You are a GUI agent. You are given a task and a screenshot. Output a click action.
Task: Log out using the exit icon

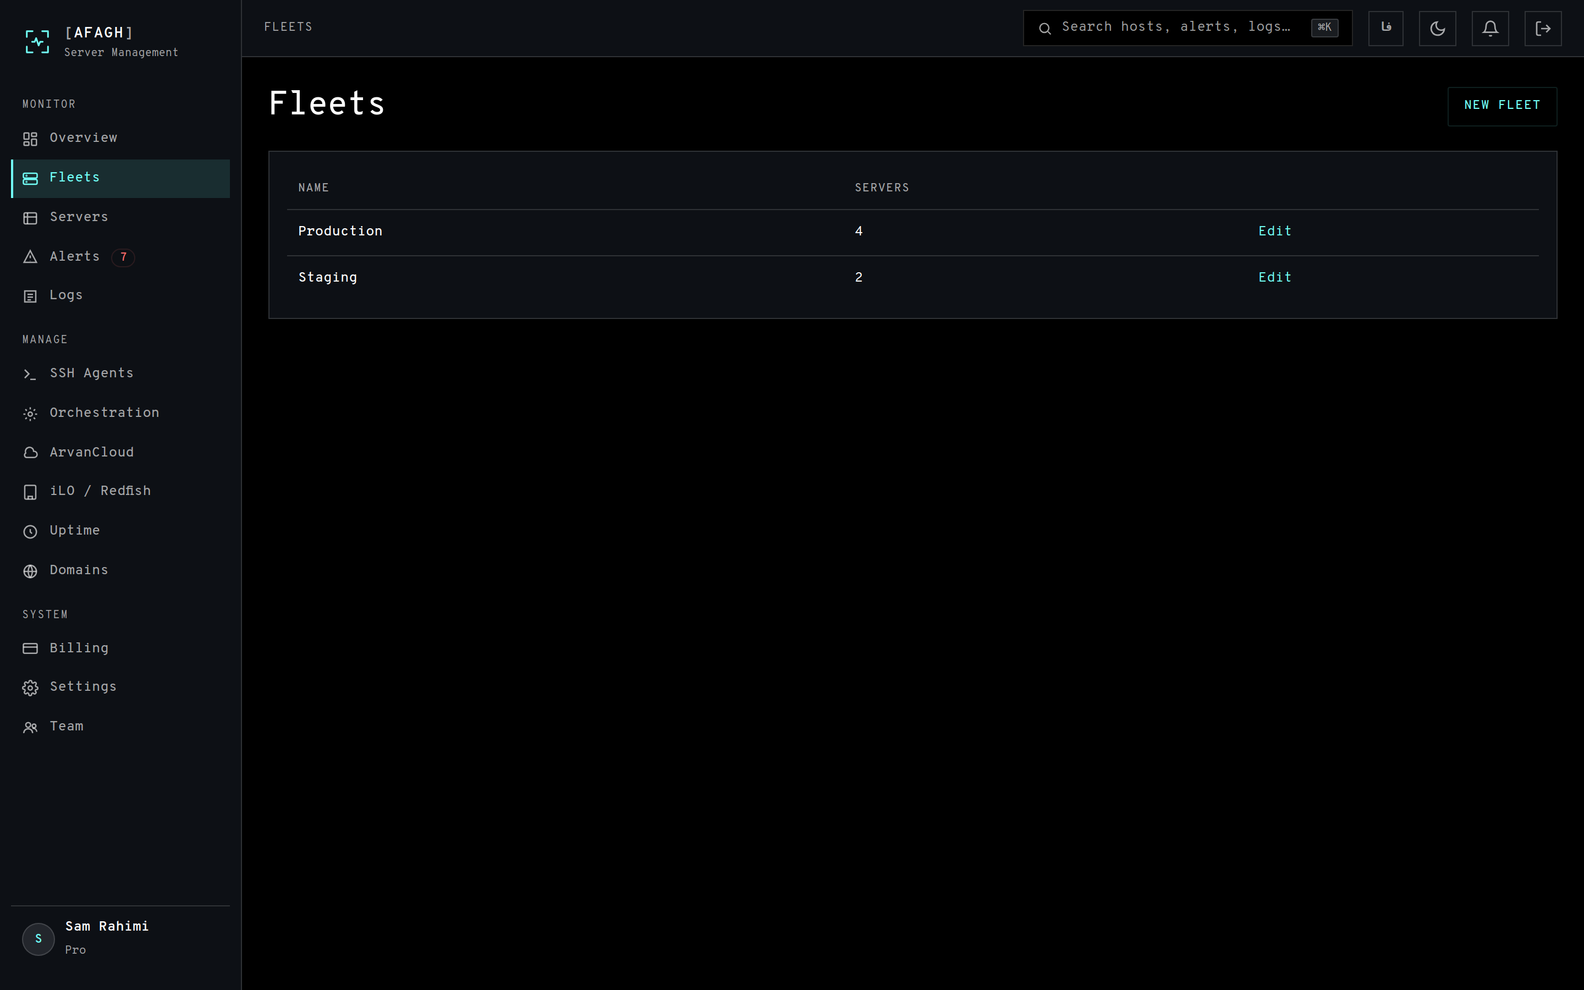(x=1543, y=28)
